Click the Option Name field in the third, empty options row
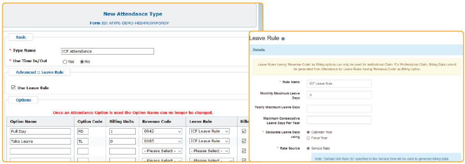Screen dimensions: 465x164 [40, 151]
